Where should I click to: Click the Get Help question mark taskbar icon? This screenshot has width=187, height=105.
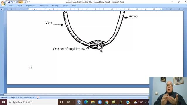coord(128,102)
